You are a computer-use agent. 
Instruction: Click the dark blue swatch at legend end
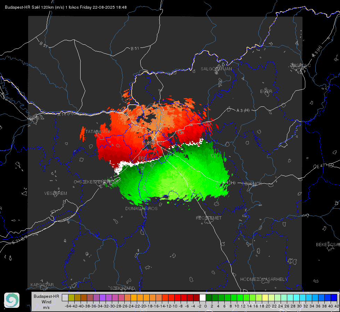pyautogui.click(x=334, y=297)
